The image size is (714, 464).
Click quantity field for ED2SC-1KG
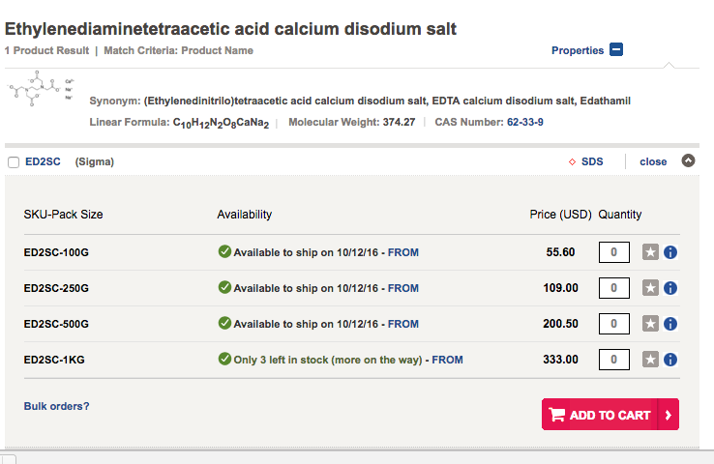613,360
